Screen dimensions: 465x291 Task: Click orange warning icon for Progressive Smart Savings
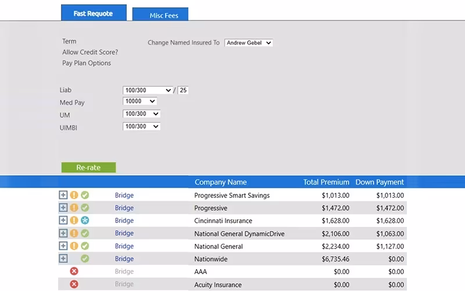74,195
